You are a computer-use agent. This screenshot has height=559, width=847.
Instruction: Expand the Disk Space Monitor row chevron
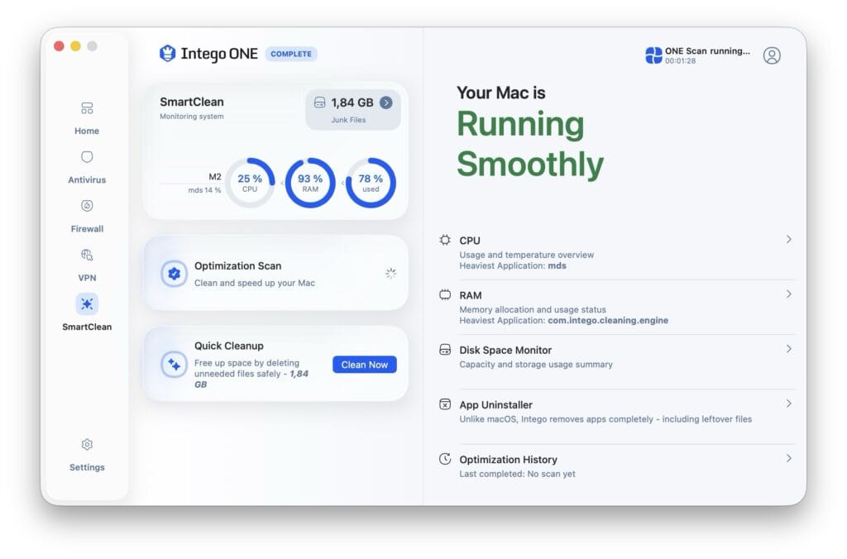787,349
